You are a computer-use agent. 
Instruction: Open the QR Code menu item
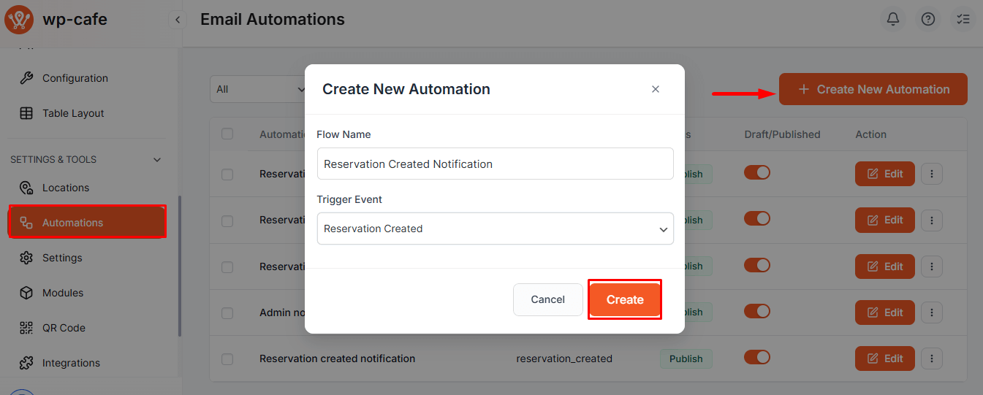(x=63, y=328)
